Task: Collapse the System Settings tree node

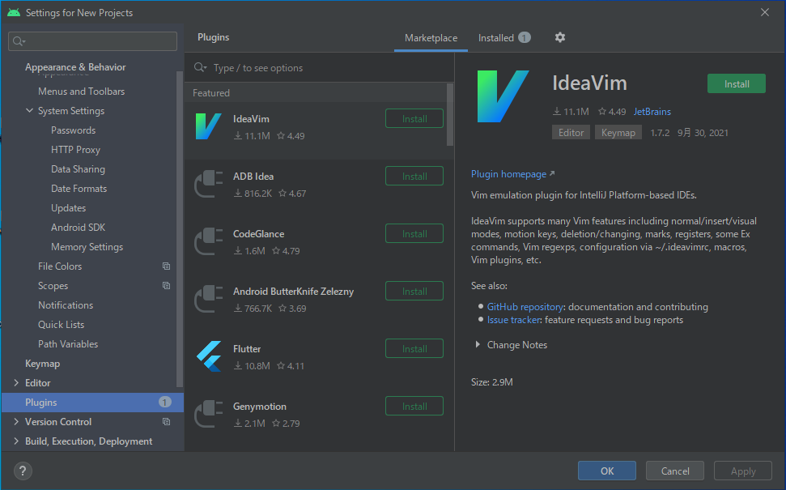Action: (29, 111)
